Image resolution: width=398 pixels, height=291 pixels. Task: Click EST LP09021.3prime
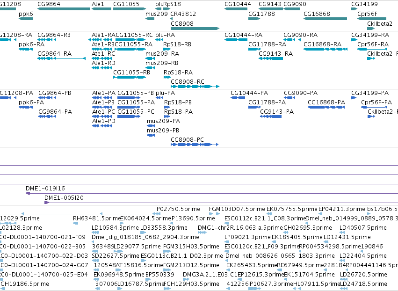point(247,237)
